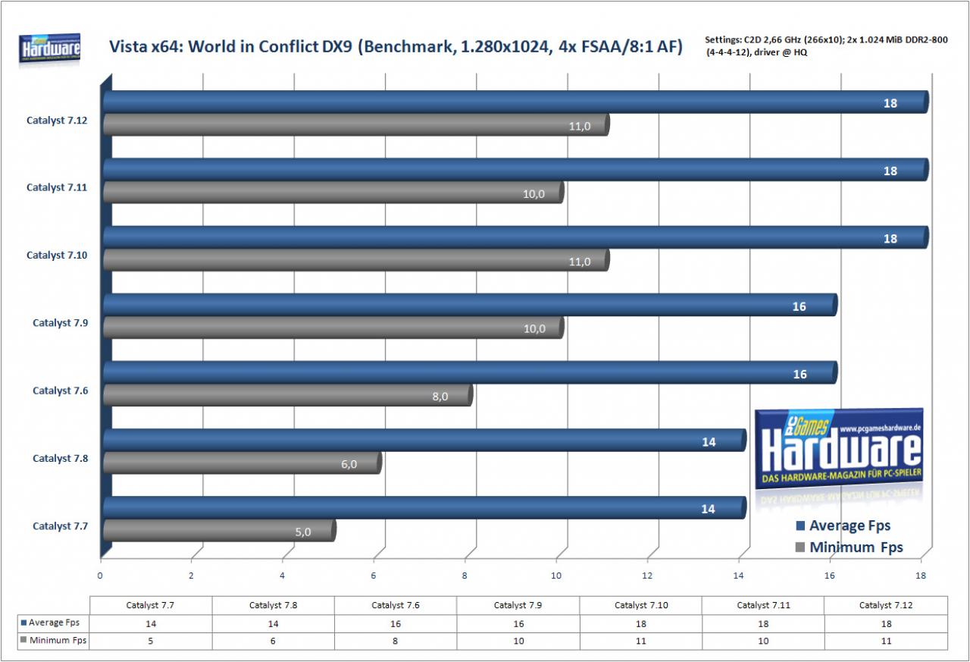
Task: Click the "Catalyst 7.11" column header in the table
Action: tap(762, 605)
